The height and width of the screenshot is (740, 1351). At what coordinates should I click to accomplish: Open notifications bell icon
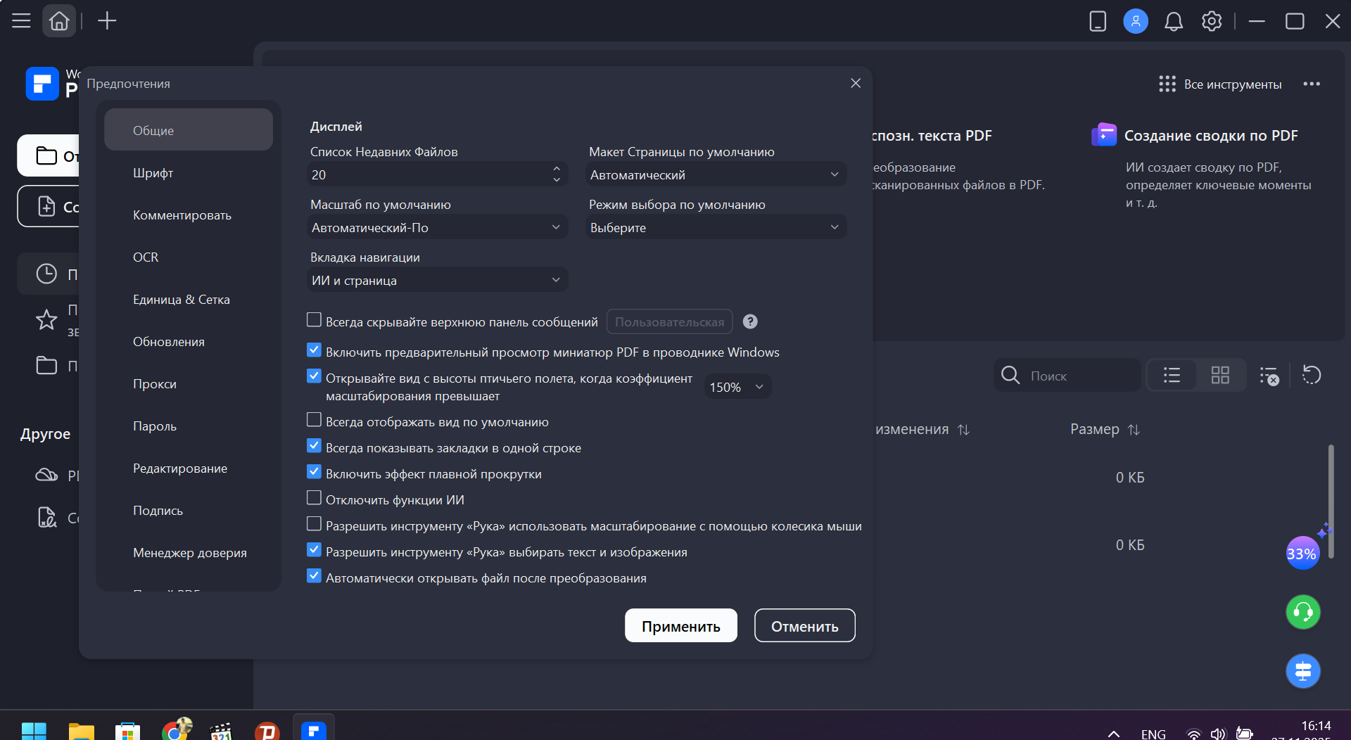1173,21
